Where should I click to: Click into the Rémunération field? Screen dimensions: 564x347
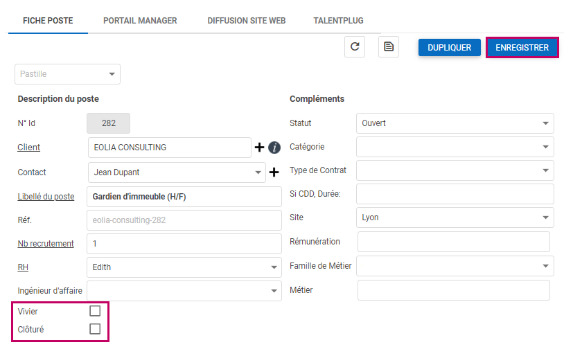pyautogui.click(x=453, y=242)
